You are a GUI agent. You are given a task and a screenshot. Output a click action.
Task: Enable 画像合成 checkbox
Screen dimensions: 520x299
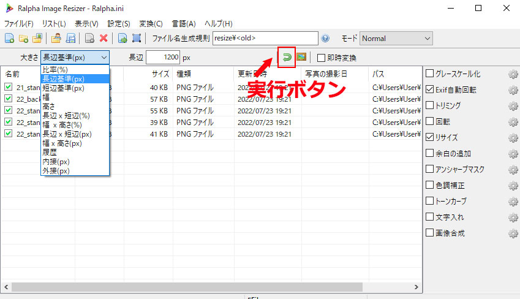coord(429,233)
